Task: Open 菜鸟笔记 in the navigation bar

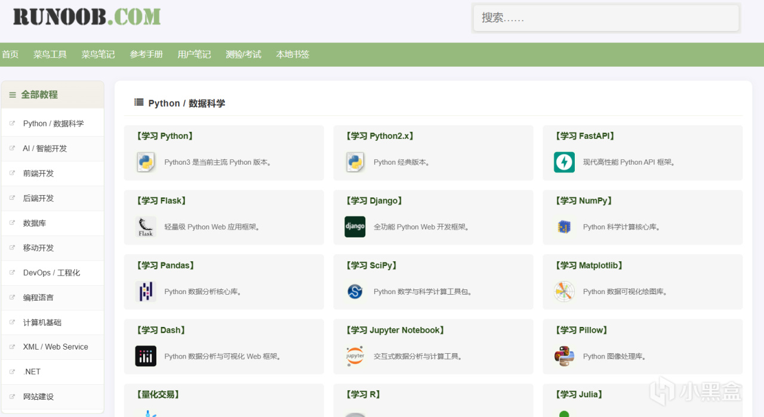Action: [98, 54]
